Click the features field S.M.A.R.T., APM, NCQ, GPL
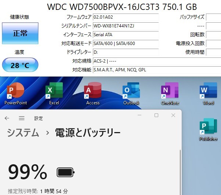 coord(157,70)
